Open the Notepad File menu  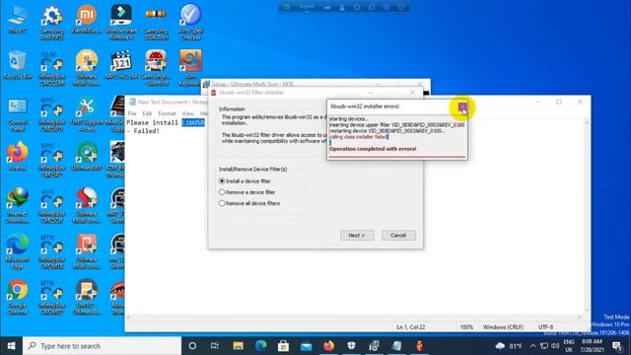tap(132, 113)
